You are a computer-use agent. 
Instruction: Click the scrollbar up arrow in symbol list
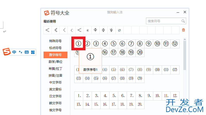click(x=185, y=39)
